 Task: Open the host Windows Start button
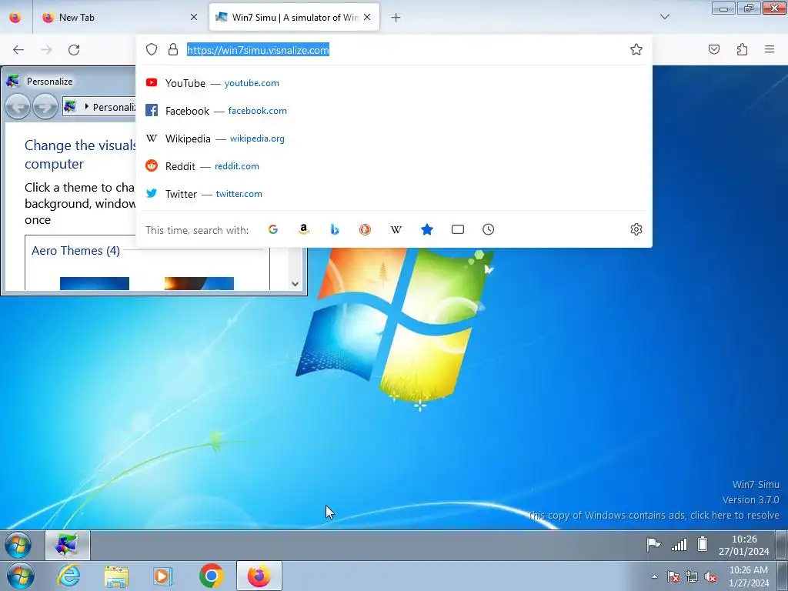20,576
